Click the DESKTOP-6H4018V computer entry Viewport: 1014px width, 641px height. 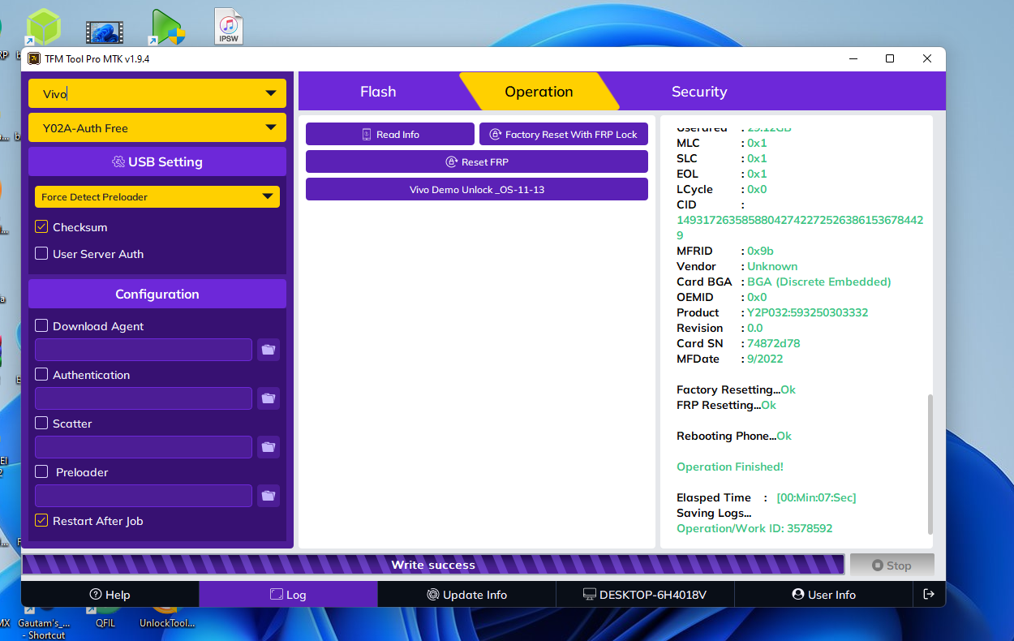point(645,595)
